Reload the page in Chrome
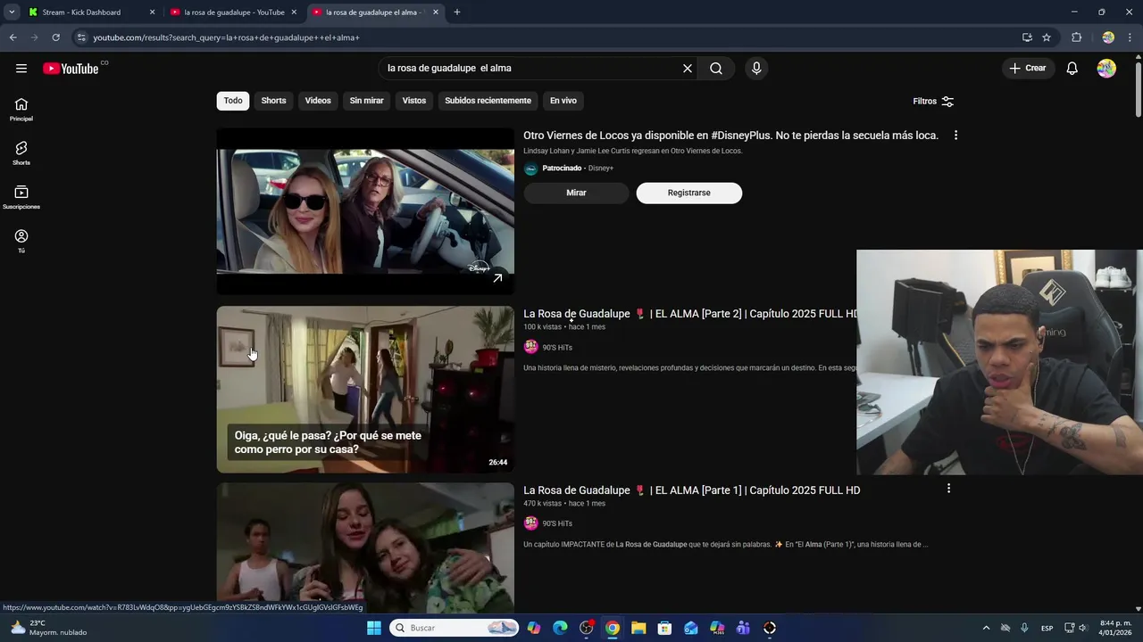 coord(55,37)
